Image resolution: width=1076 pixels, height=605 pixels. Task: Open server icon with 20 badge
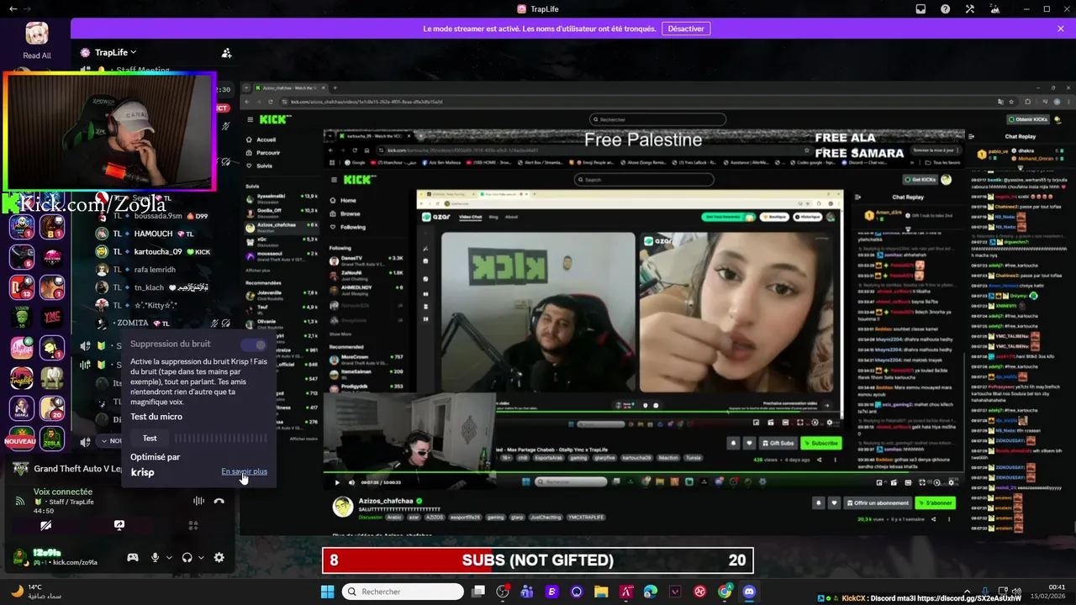pos(52,408)
